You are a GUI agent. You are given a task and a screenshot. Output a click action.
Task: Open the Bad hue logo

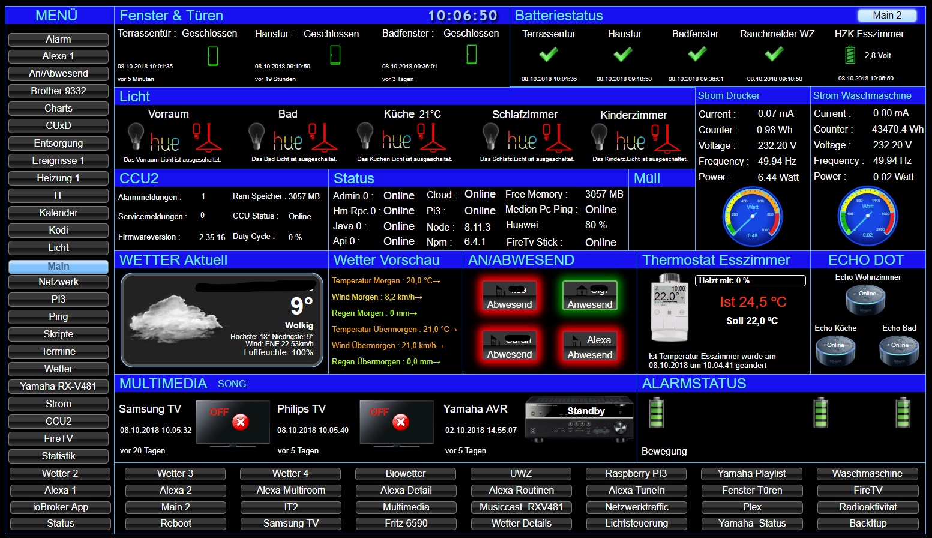288,141
